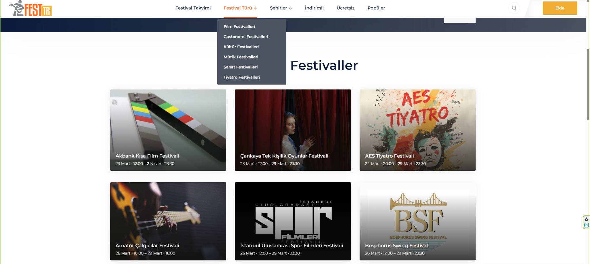Pick Müzik Festivalleri from dropdown
The image size is (590, 264).
(x=241, y=57)
